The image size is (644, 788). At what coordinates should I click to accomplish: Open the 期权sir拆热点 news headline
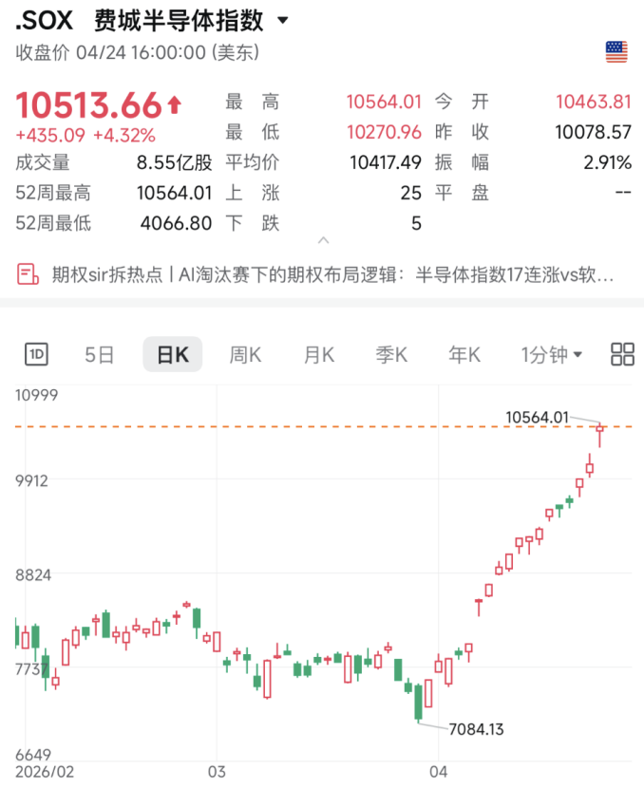332,275
